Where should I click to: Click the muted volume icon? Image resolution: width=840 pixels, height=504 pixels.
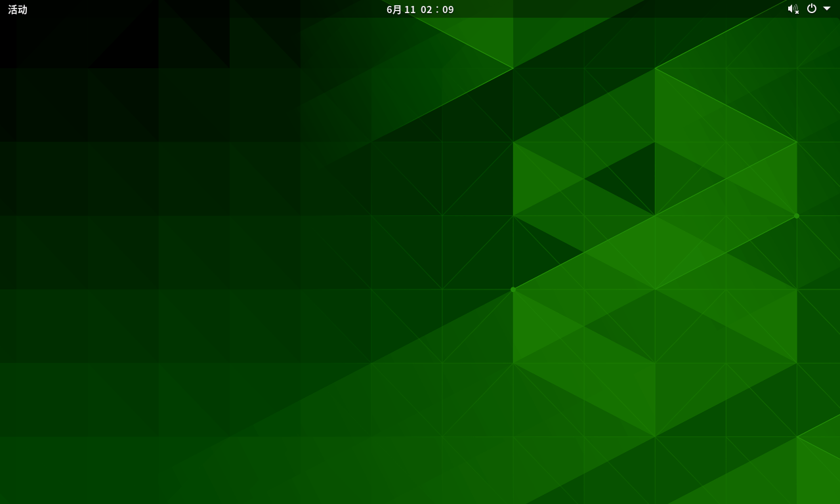[x=793, y=9]
